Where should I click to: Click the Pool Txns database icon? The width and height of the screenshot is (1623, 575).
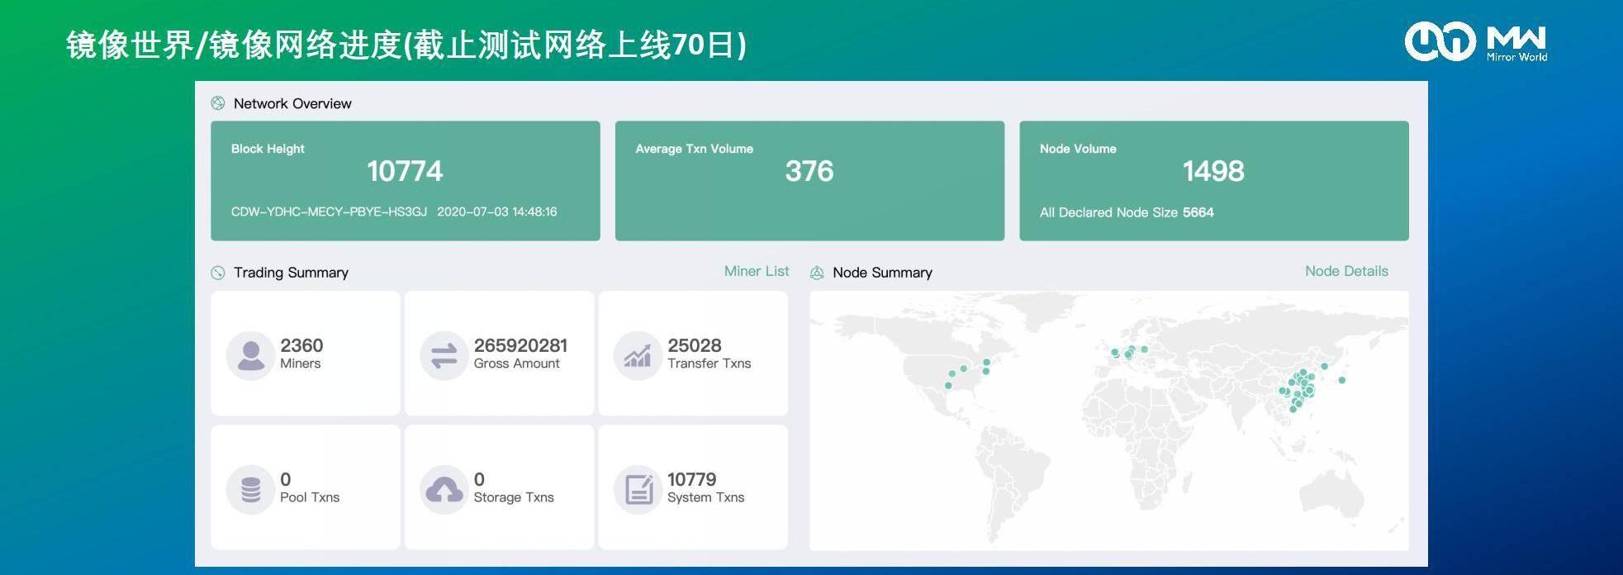[x=250, y=490]
